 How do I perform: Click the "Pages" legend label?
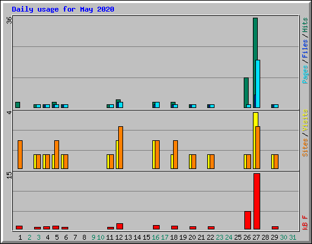(305, 74)
